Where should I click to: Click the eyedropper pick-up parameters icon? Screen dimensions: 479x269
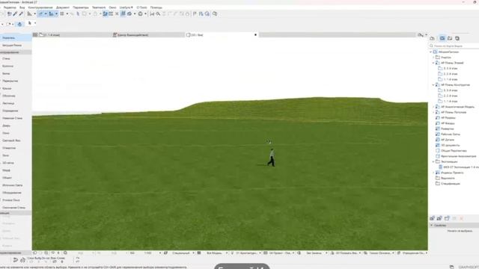click(15, 13)
